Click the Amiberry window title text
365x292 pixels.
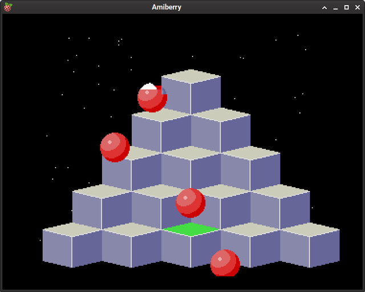[x=167, y=7]
